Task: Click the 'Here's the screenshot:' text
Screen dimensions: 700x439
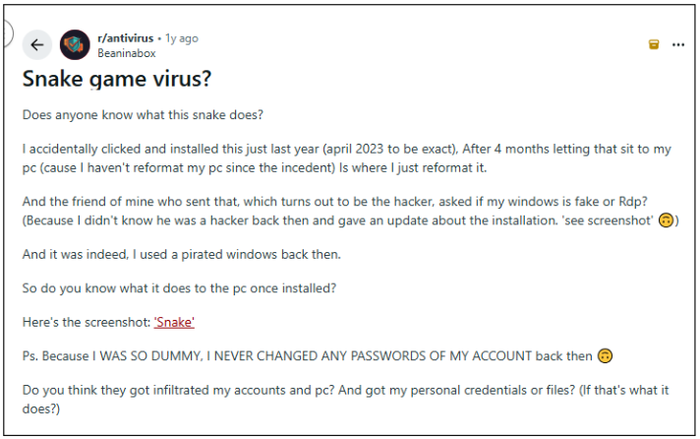Action: tap(87, 322)
